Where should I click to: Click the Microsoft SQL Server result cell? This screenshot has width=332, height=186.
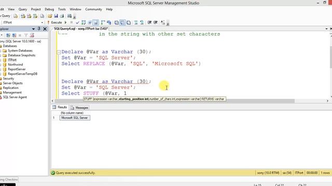pyautogui.click(x=75, y=118)
